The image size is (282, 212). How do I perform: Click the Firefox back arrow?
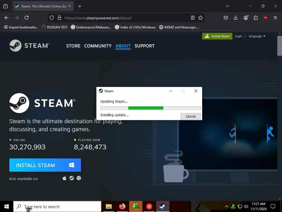click(7, 18)
